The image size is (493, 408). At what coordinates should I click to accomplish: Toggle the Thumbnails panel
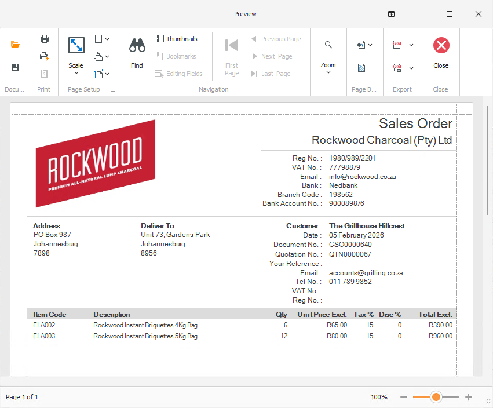tap(176, 39)
